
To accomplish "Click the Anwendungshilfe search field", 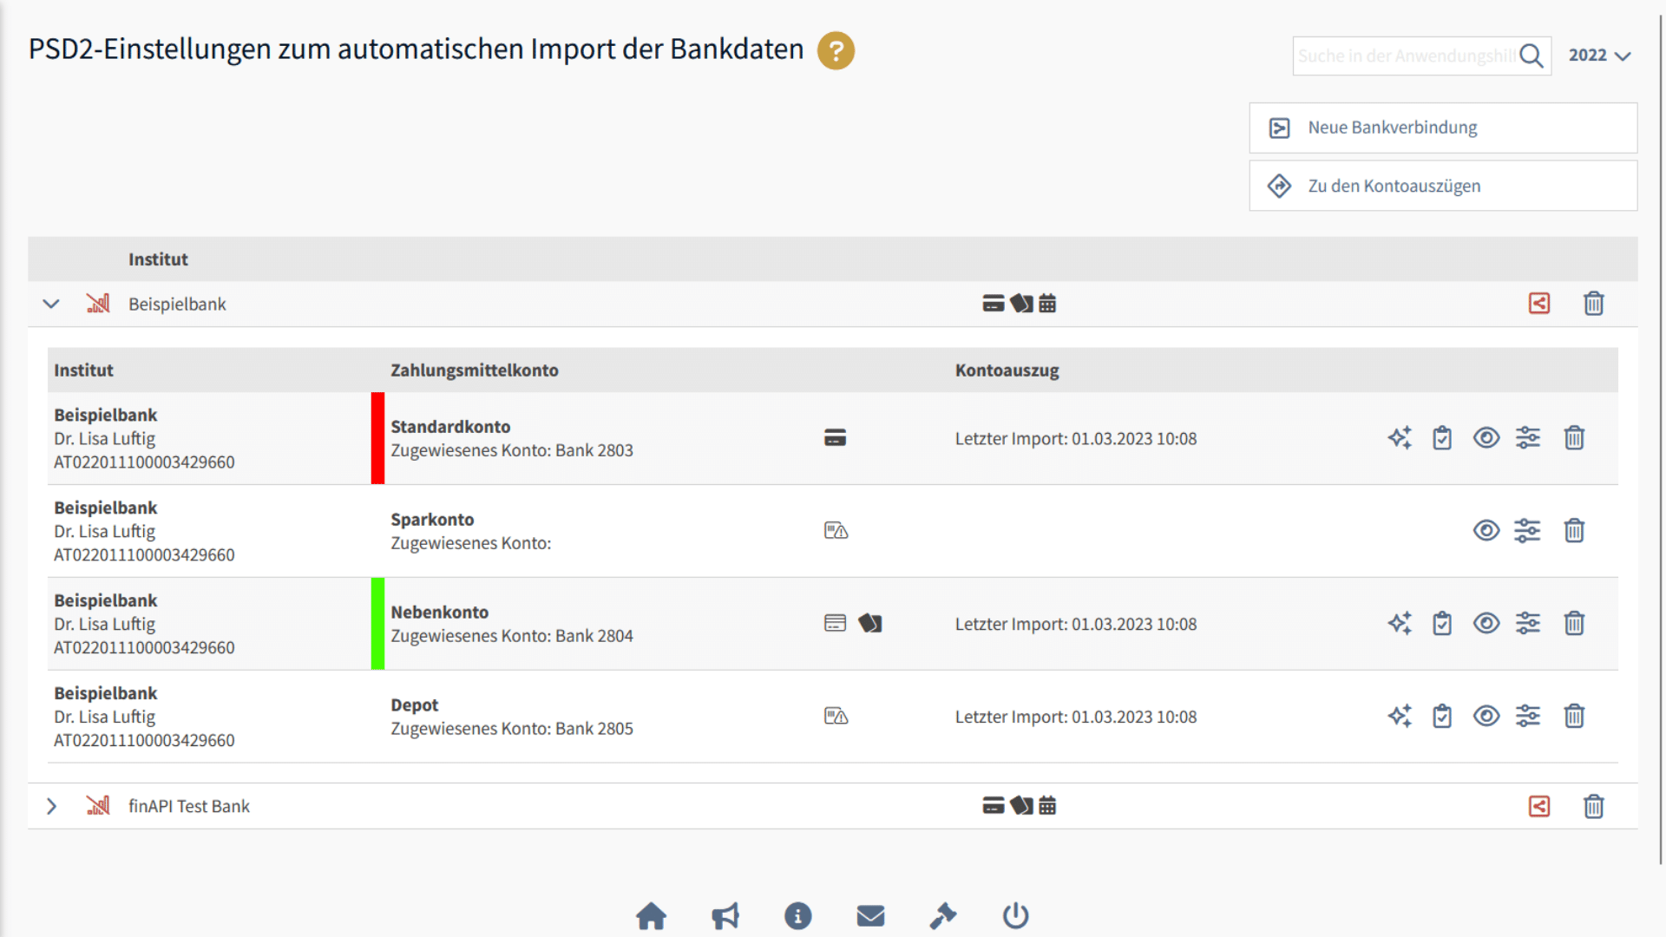I will point(1406,56).
